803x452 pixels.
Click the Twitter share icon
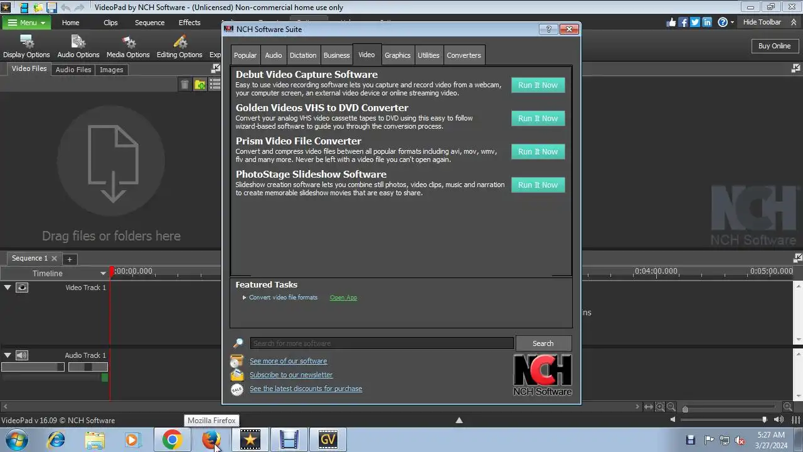tap(695, 22)
